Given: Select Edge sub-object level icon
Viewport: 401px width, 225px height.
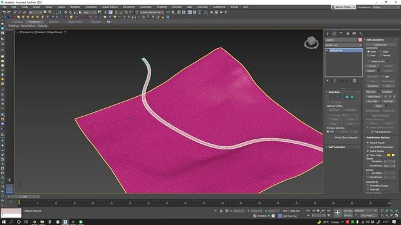Looking at the screenshot, I should point(337,97).
